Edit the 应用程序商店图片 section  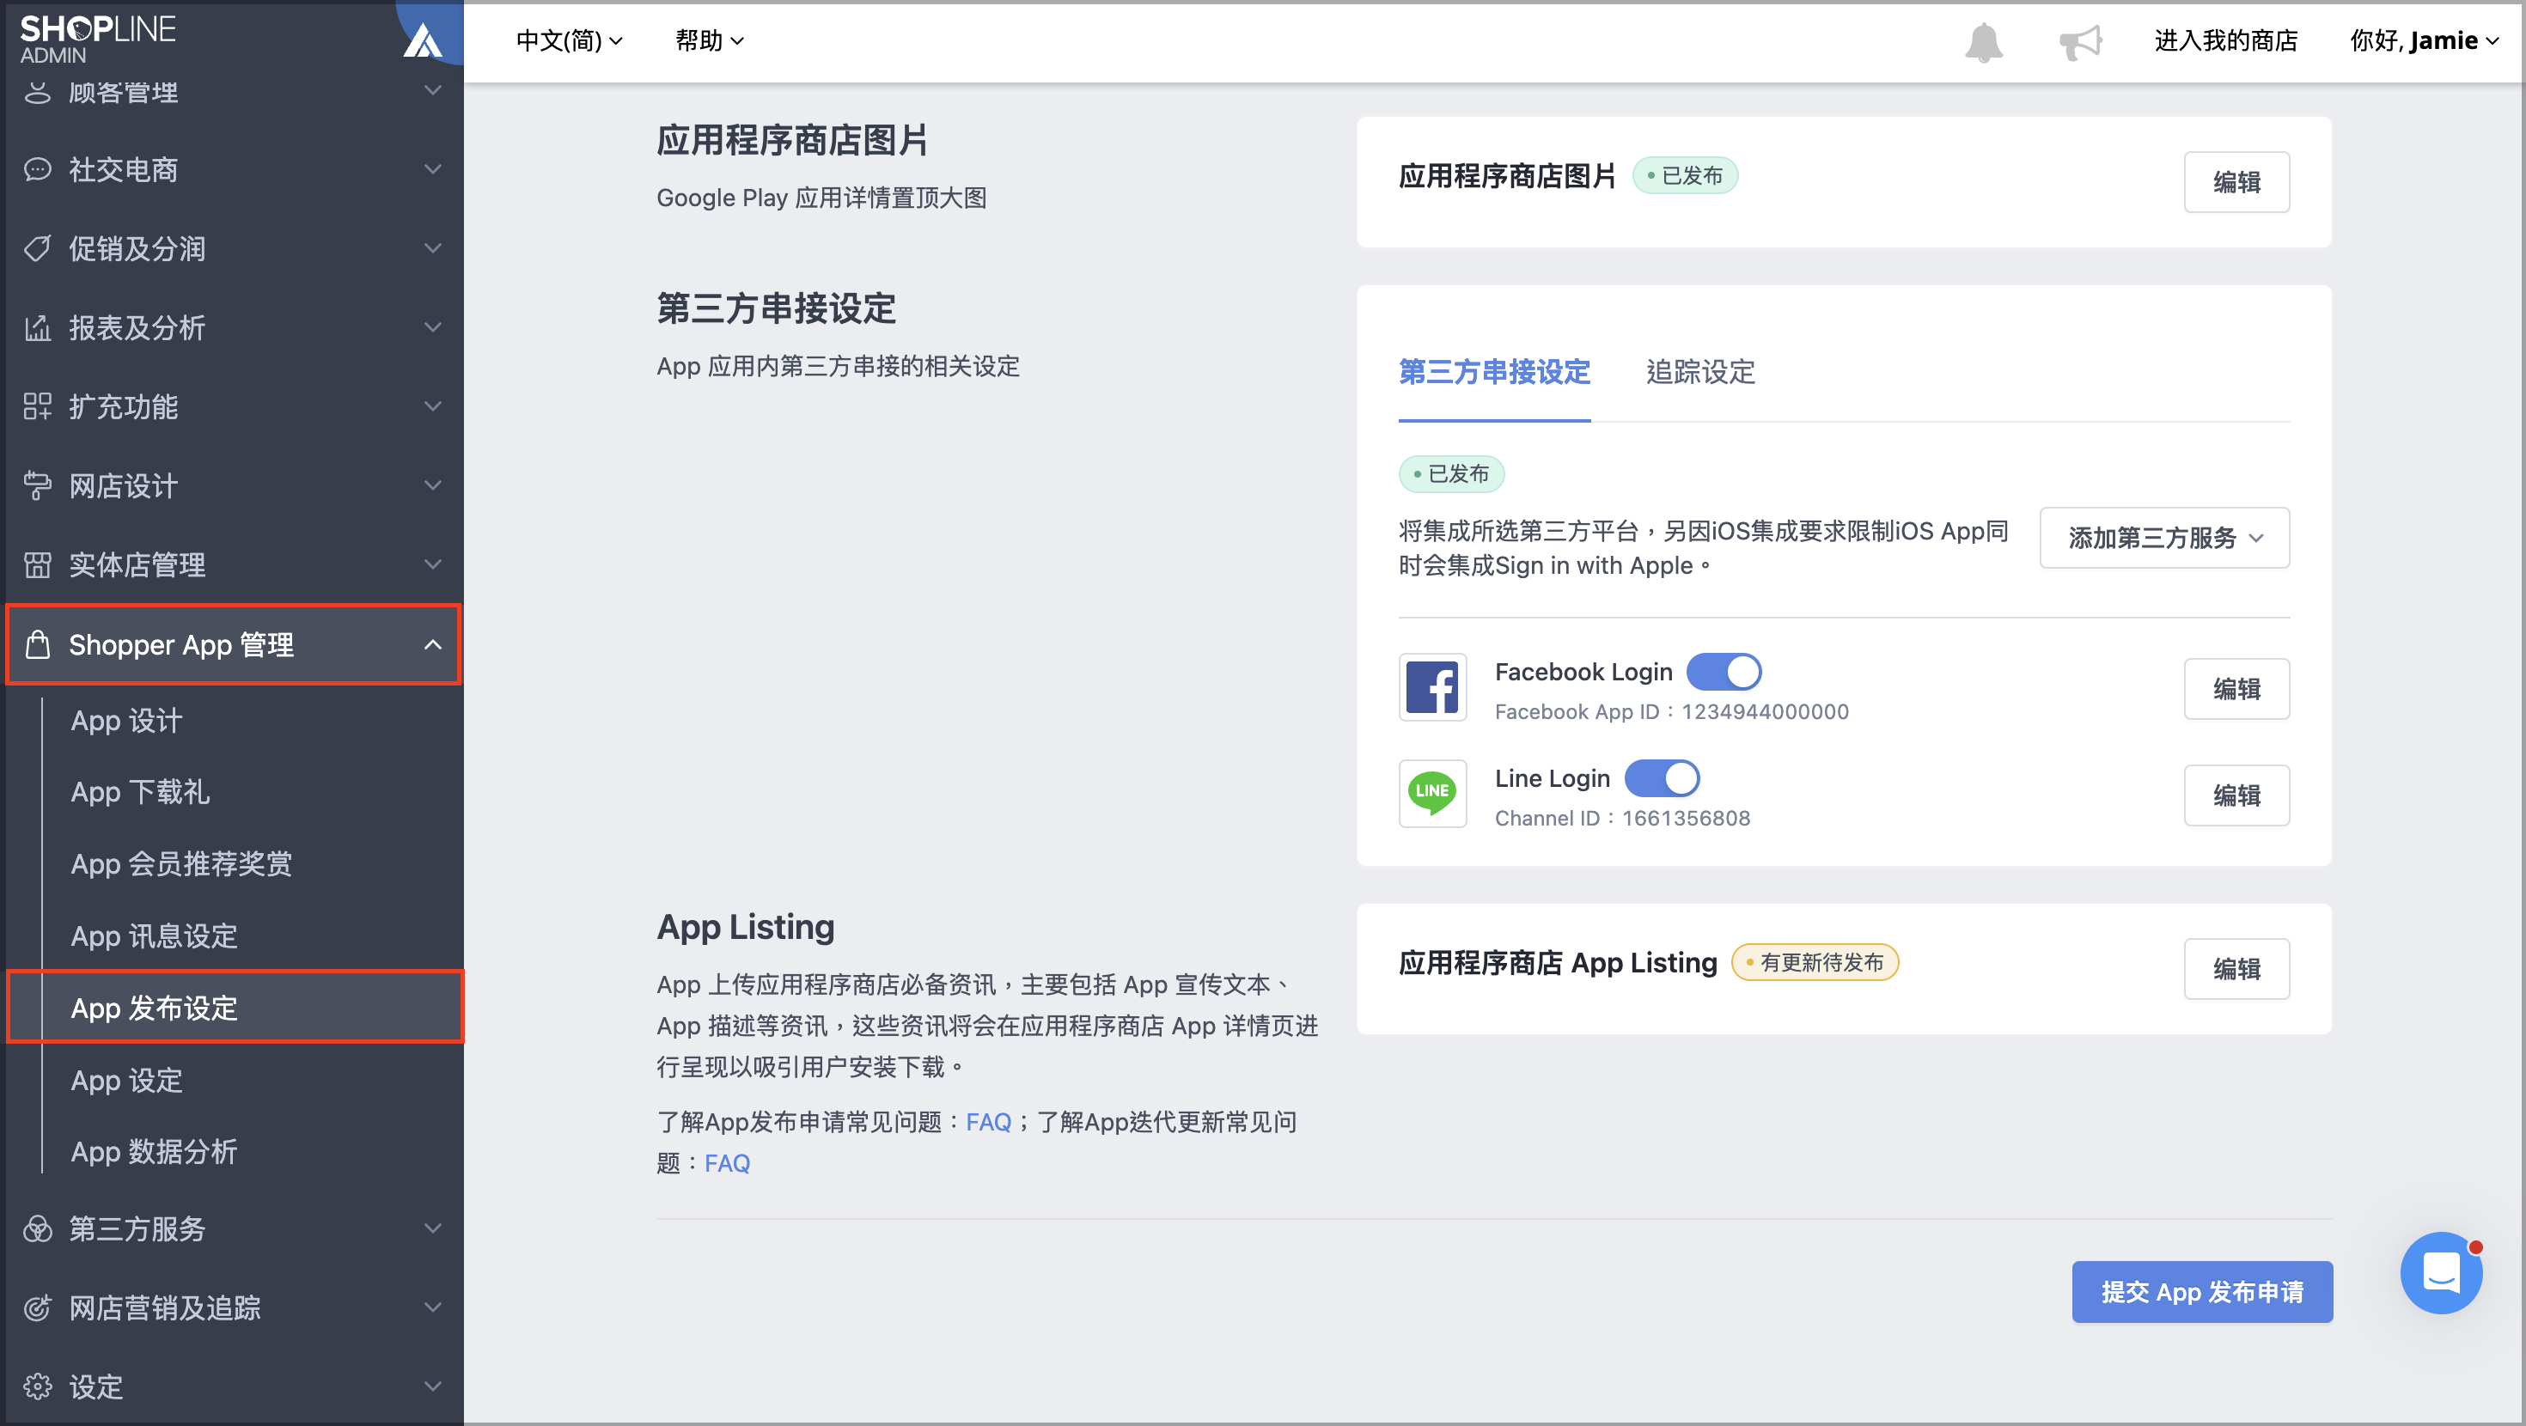pos(2236,181)
